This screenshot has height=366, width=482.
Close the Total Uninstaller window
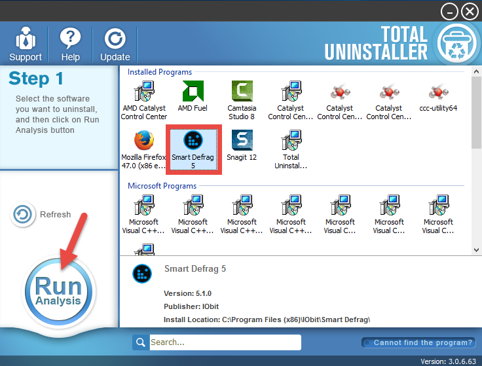[470, 12]
